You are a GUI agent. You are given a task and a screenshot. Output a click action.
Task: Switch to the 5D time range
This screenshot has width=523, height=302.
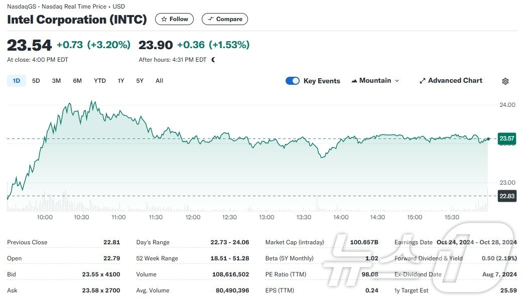click(x=36, y=81)
